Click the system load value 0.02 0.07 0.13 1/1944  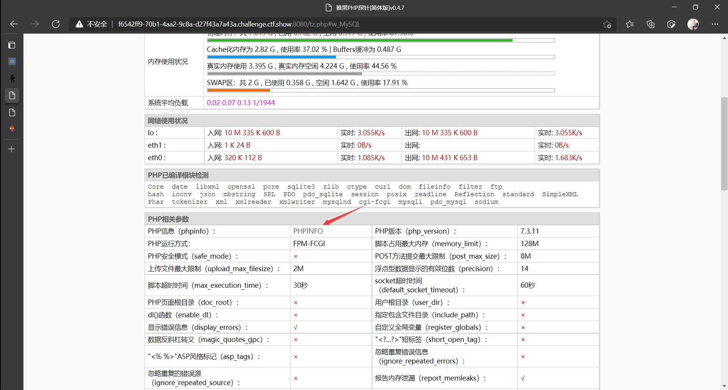coord(241,103)
